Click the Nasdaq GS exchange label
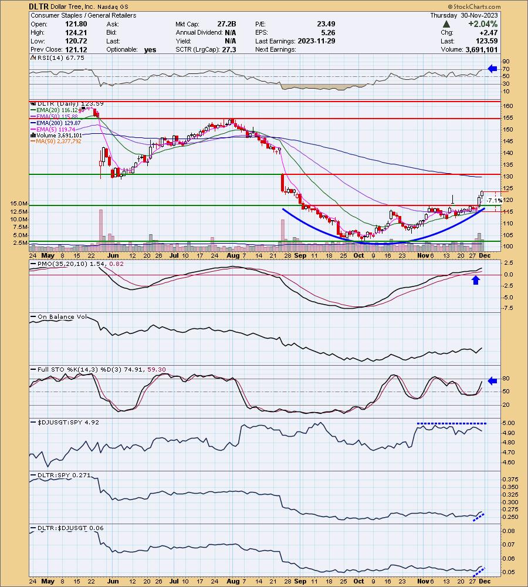 (x=113, y=6)
